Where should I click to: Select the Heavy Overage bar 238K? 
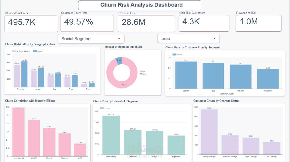point(209,132)
